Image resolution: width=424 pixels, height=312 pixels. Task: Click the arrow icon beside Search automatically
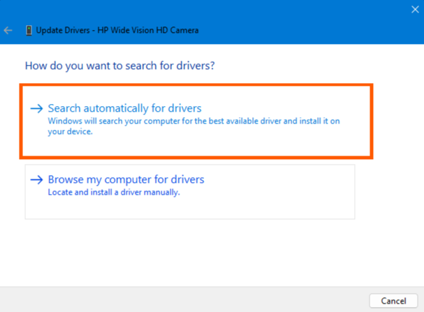37,109
